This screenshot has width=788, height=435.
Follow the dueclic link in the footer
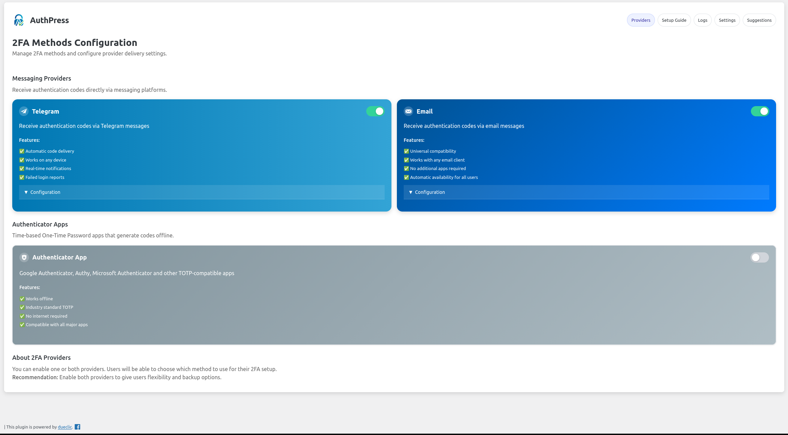[x=65, y=427]
